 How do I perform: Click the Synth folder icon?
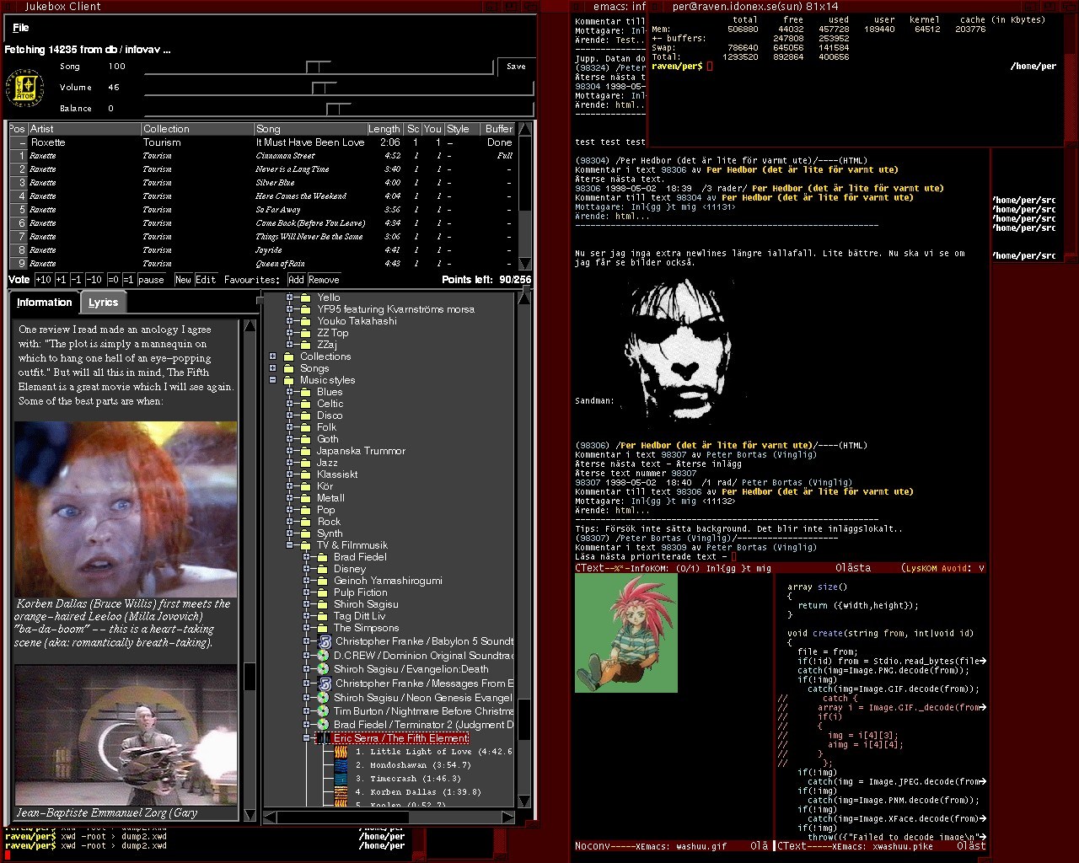coord(306,533)
